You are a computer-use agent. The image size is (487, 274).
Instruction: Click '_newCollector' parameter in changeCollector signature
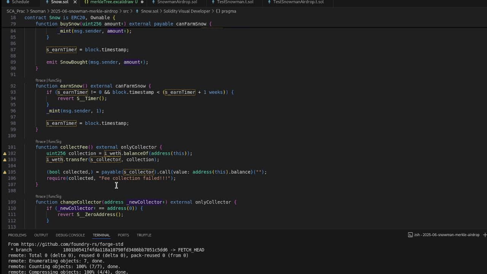(144, 202)
